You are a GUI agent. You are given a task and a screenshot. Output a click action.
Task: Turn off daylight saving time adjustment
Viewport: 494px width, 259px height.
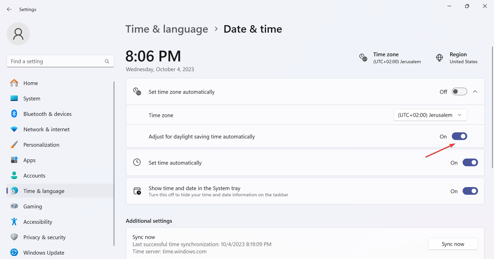459,136
